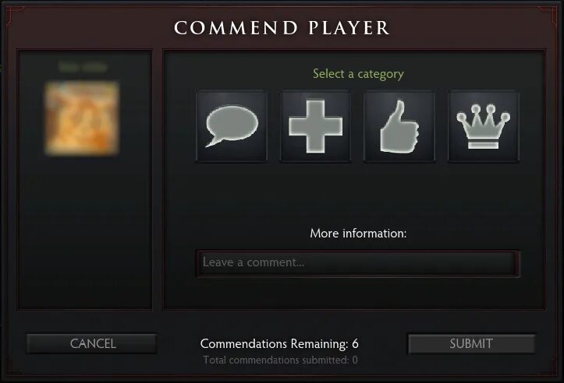Cancel the commend player dialog
564x383 pixels.
[92, 343]
